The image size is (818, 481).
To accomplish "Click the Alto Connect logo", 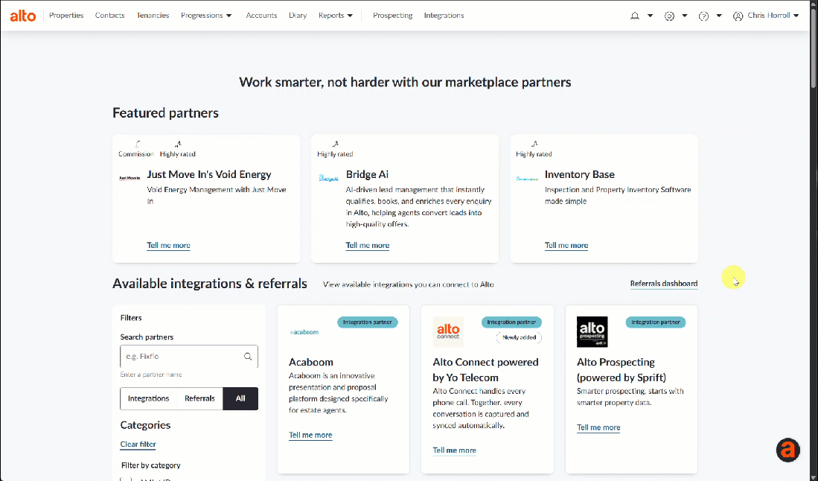I will [448, 332].
